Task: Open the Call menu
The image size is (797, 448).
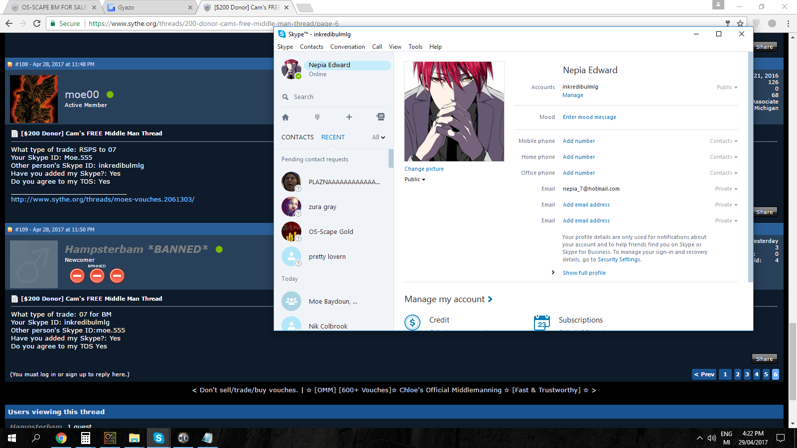Action: click(377, 47)
